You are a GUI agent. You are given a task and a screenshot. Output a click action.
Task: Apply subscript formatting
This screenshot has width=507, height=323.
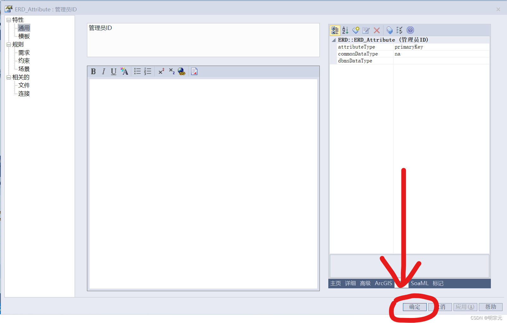coord(171,72)
